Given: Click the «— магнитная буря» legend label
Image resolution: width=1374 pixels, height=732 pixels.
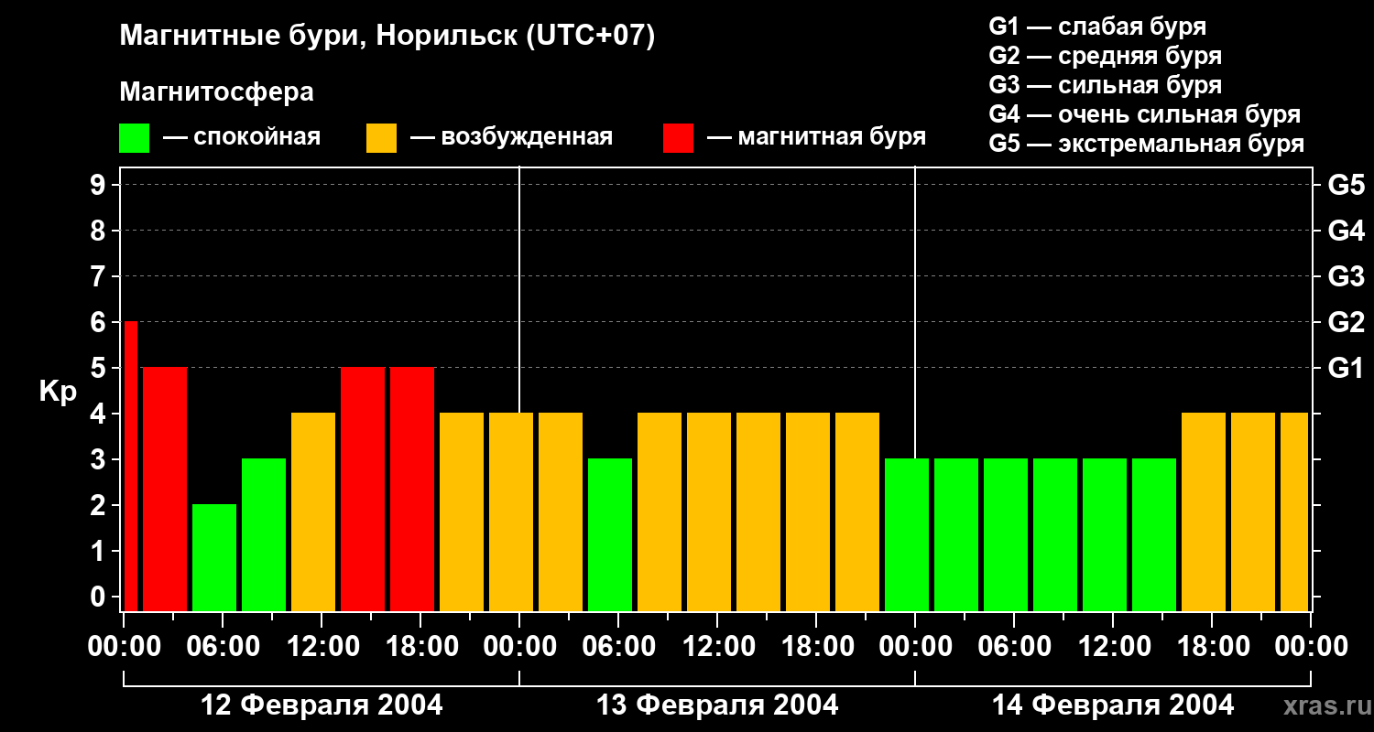Looking at the screenshot, I should click(816, 137).
